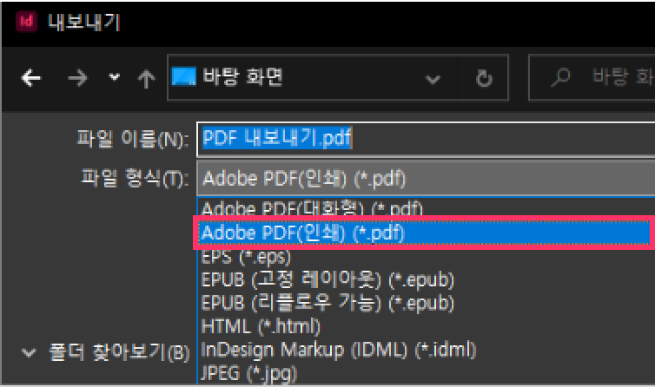Click the 파일 이름 field with PDF 내보내기.pdf

pyautogui.click(x=426, y=139)
